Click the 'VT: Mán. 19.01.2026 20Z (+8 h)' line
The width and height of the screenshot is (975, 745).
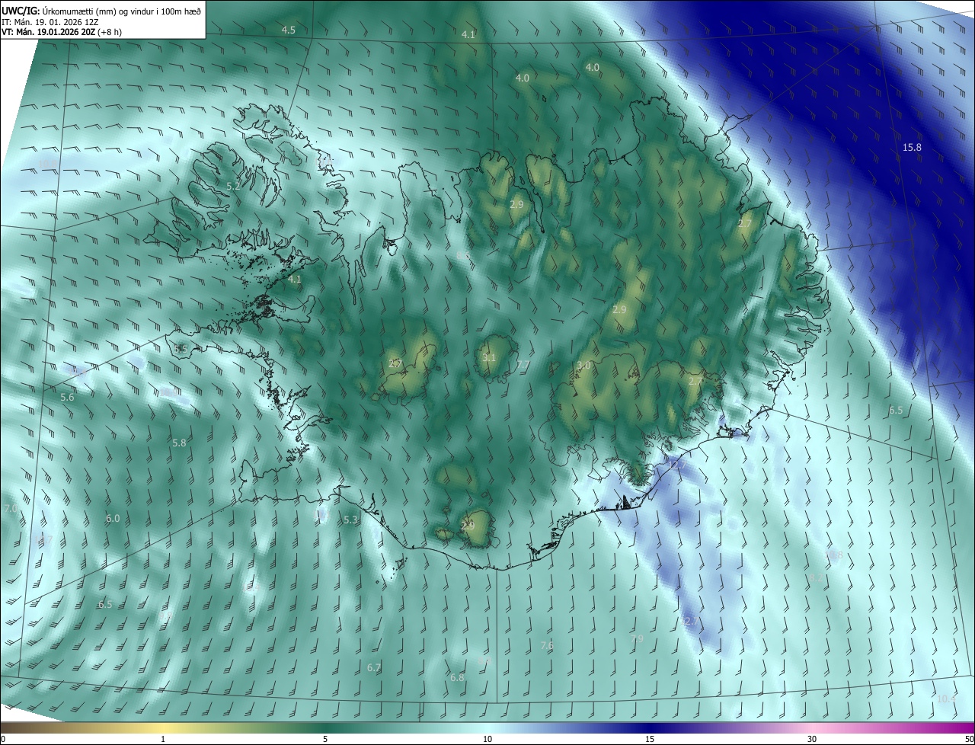62,32
